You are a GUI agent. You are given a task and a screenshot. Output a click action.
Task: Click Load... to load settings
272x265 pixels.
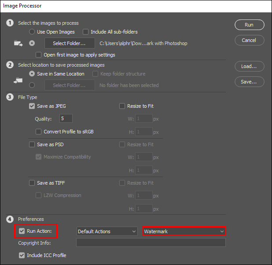(249, 66)
